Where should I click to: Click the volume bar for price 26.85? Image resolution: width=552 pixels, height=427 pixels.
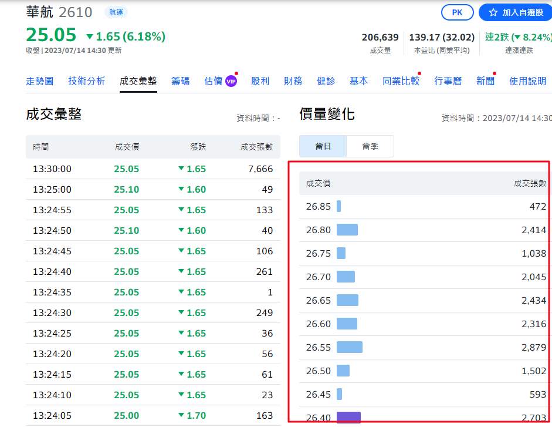click(x=338, y=206)
